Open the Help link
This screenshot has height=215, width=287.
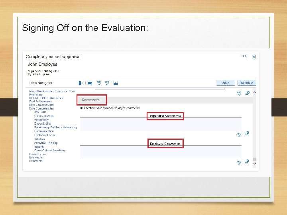[244, 57]
